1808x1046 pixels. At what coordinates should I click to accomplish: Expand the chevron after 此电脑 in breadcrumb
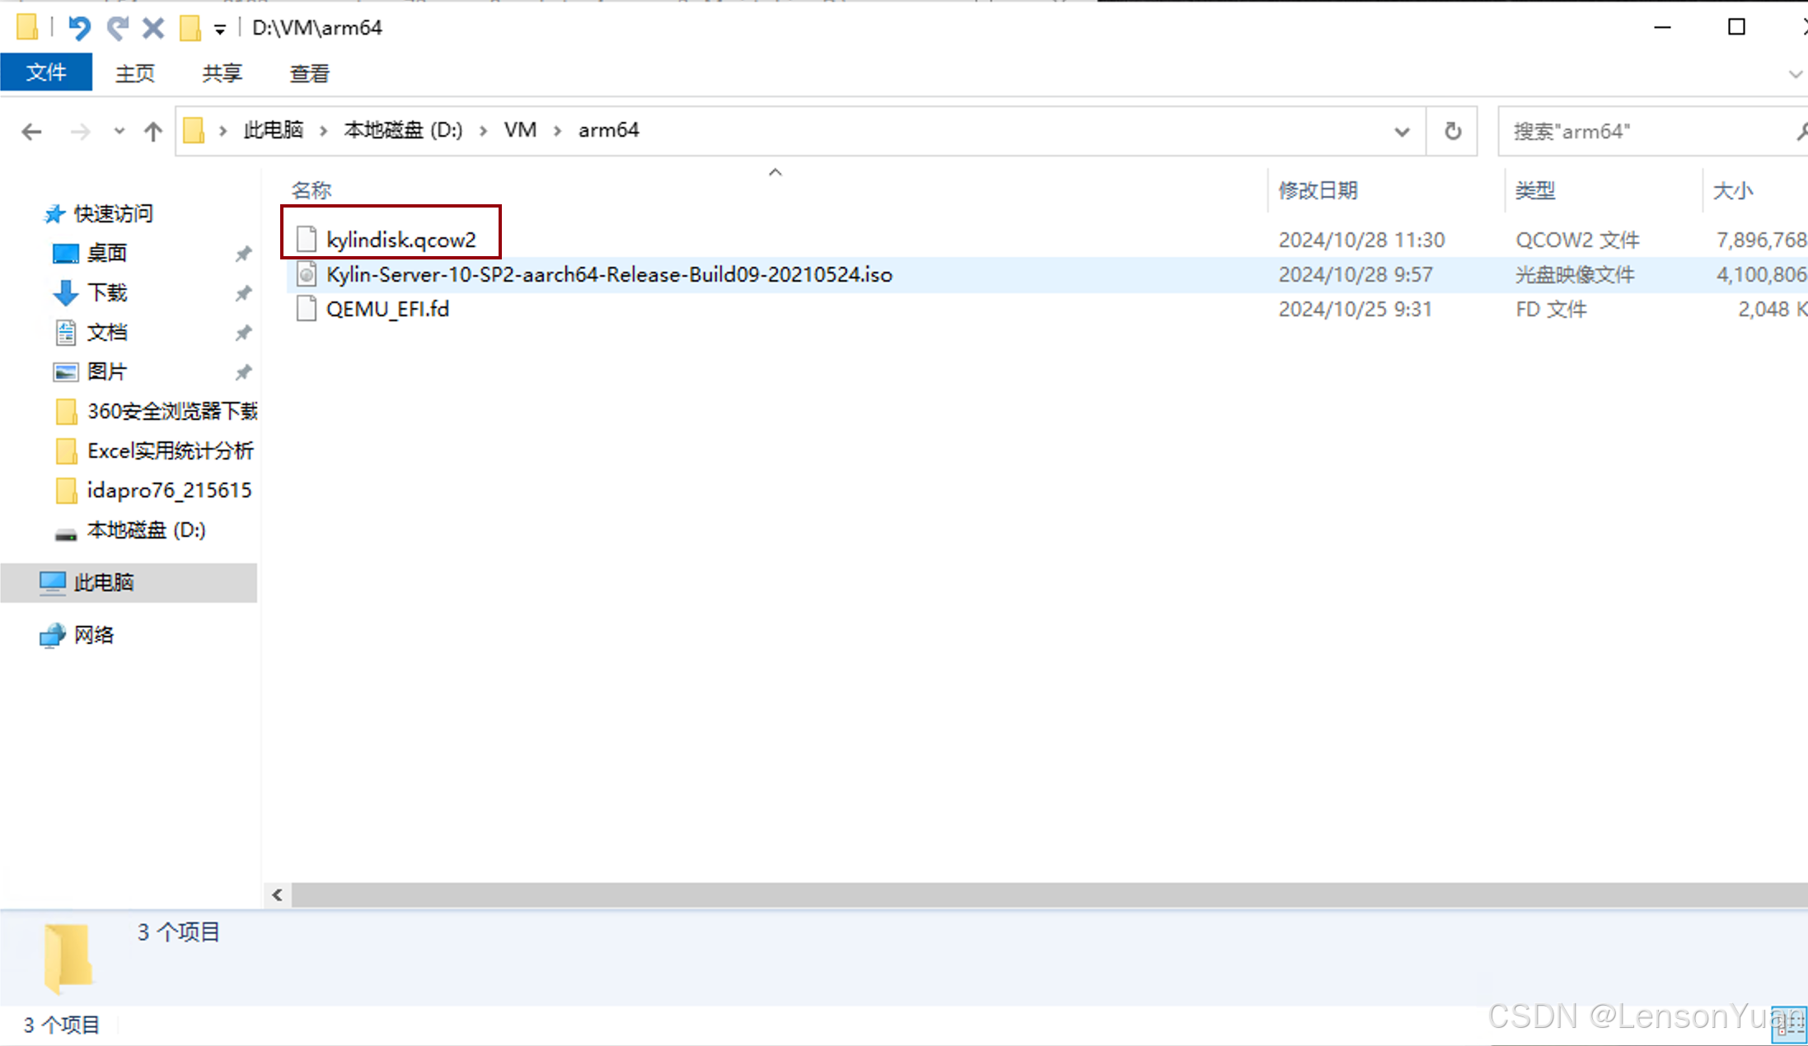324,131
